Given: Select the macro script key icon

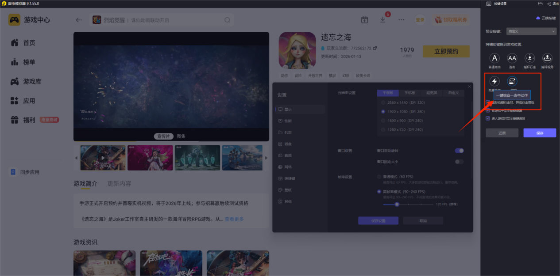Looking at the screenshot, I should click(x=512, y=81).
